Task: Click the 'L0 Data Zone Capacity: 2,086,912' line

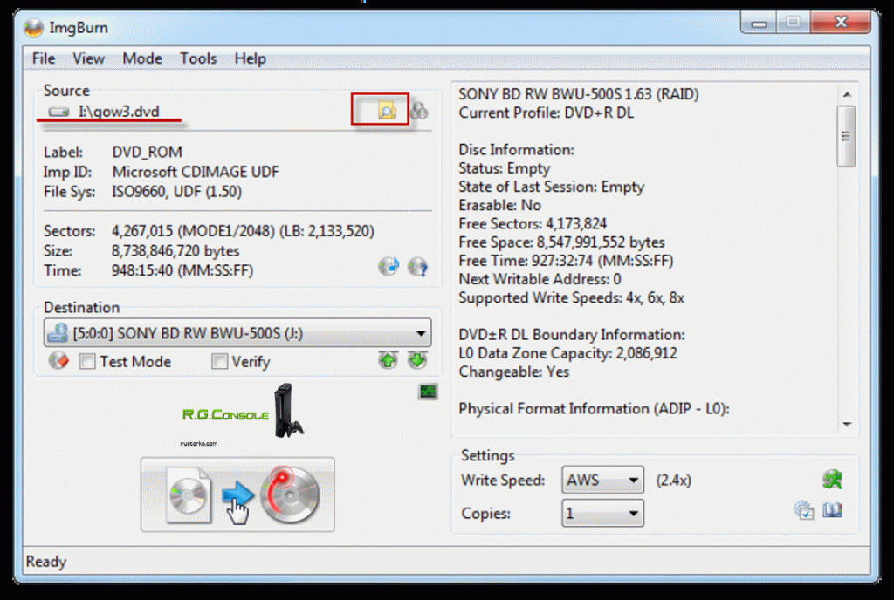Action: (x=567, y=353)
